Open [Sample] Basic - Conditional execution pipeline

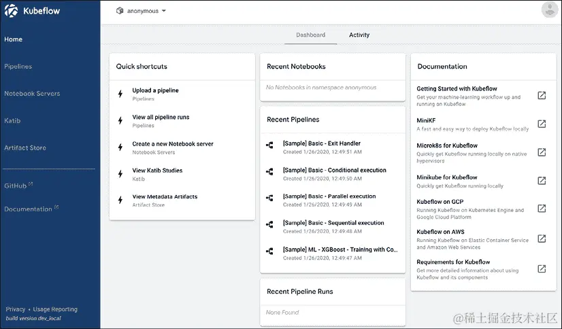[x=333, y=174]
